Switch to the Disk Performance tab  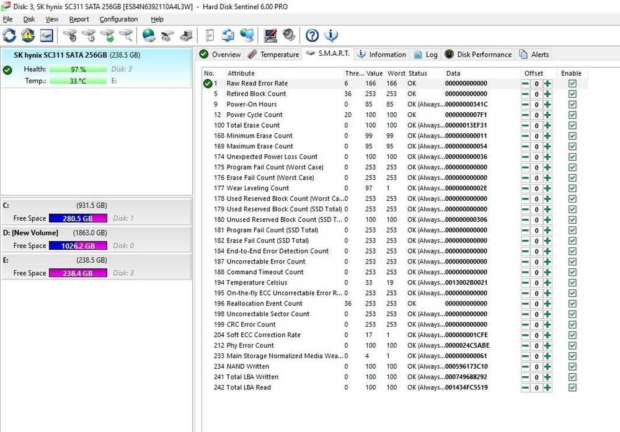pos(478,55)
